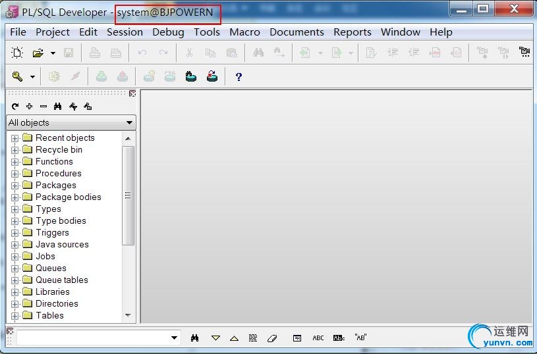Expand the Tables folder node
The image size is (537, 354).
[15, 316]
